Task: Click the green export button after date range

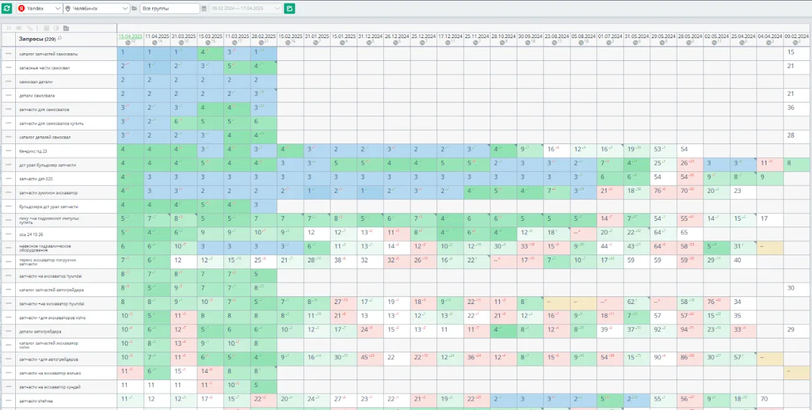Action: click(289, 8)
